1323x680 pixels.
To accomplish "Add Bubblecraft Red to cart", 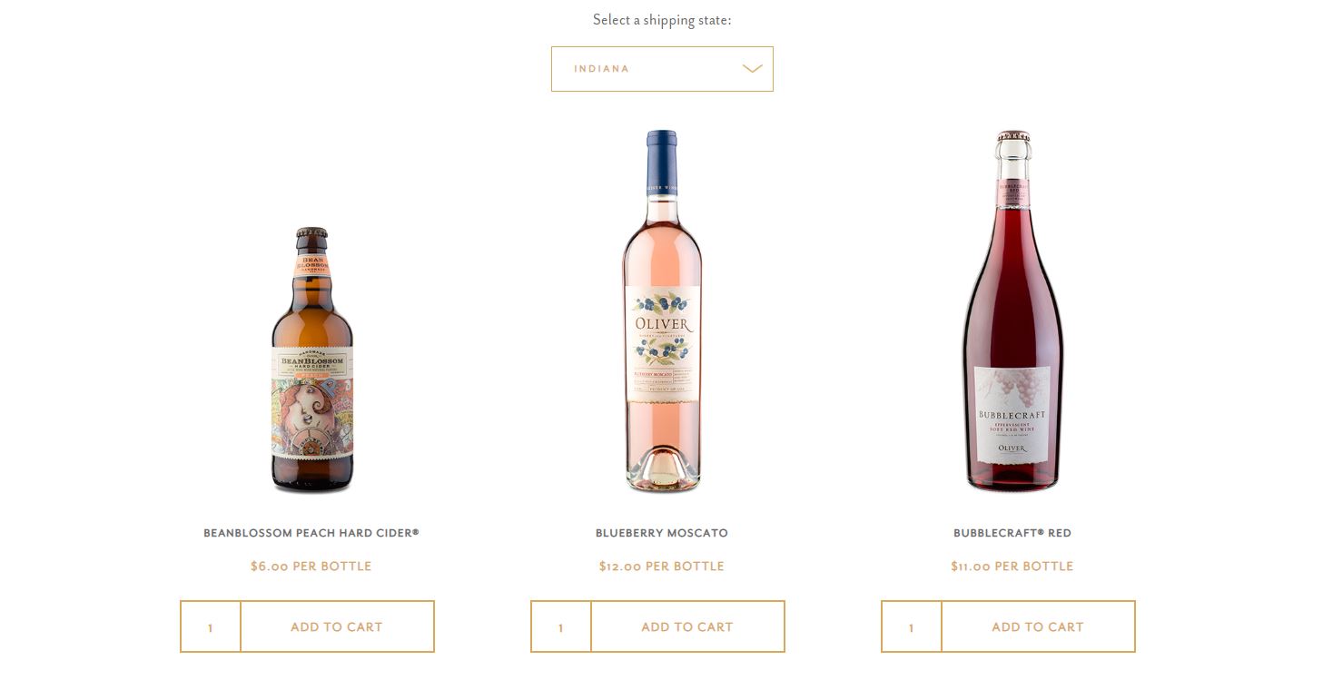I will (x=1038, y=626).
